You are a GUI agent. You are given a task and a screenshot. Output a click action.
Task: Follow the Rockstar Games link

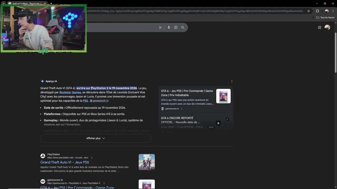point(70,92)
